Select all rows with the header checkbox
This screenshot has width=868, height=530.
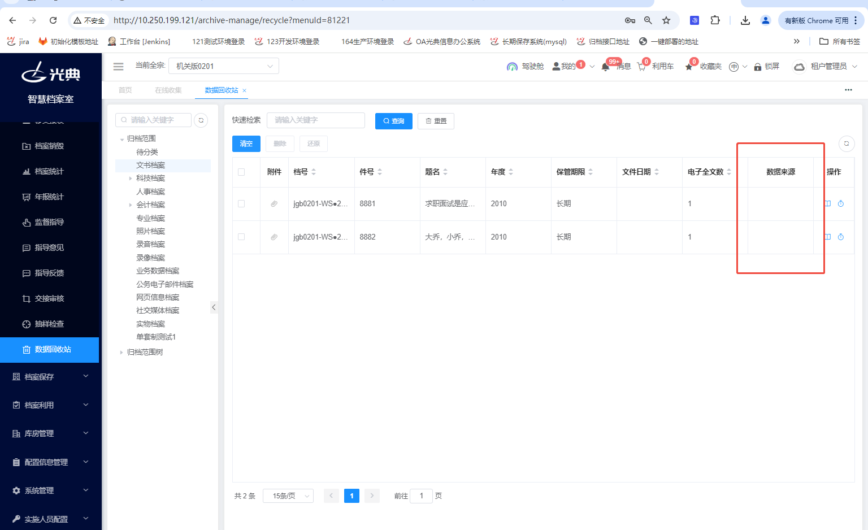point(241,172)
